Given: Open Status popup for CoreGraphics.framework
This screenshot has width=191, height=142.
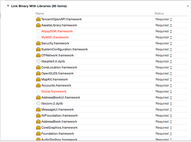Looking at the screenshot, I should click(x=164, y=128).
